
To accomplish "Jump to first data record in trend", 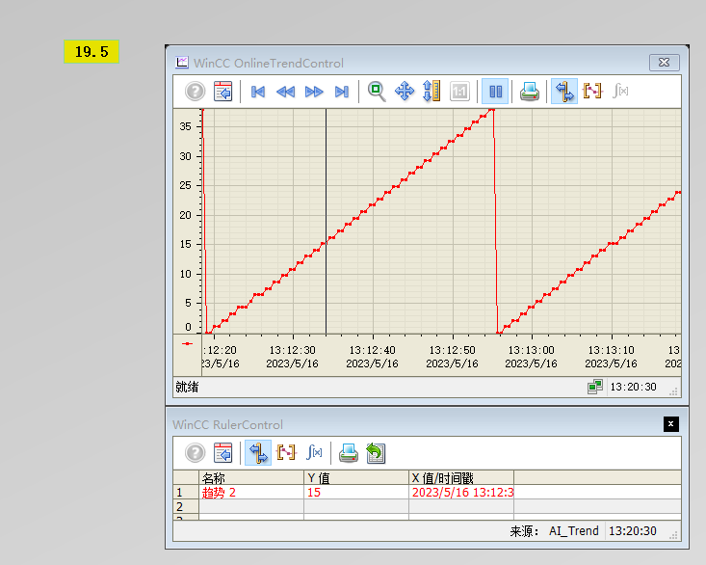I will click(258, 92).
